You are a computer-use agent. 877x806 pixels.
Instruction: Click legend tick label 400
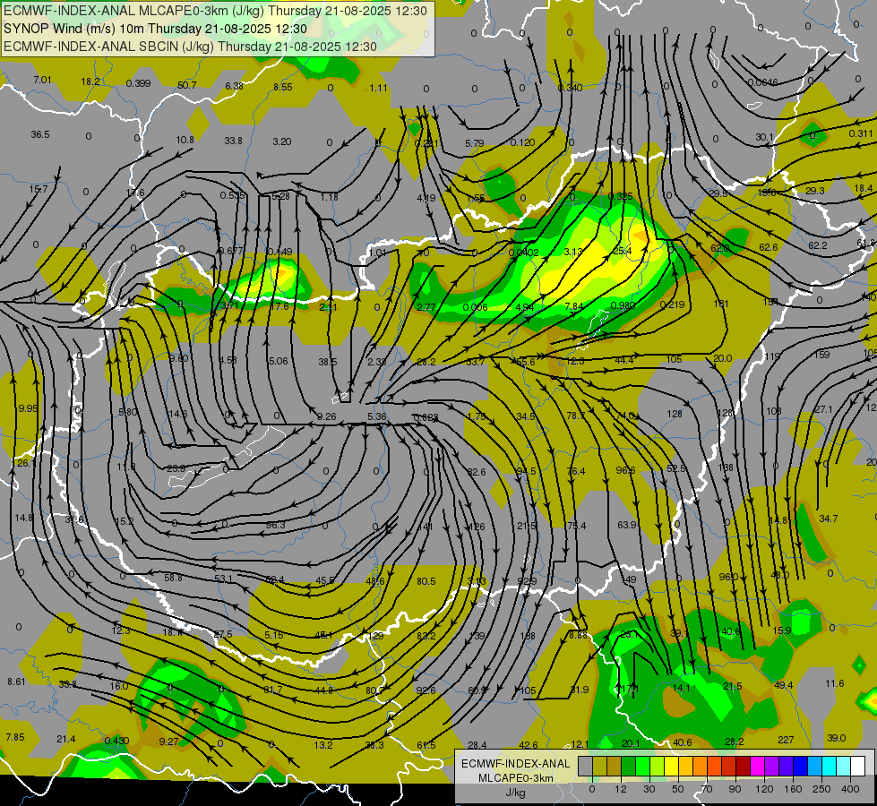tap(850, 789)
